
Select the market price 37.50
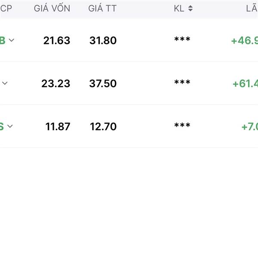[103, 83]
